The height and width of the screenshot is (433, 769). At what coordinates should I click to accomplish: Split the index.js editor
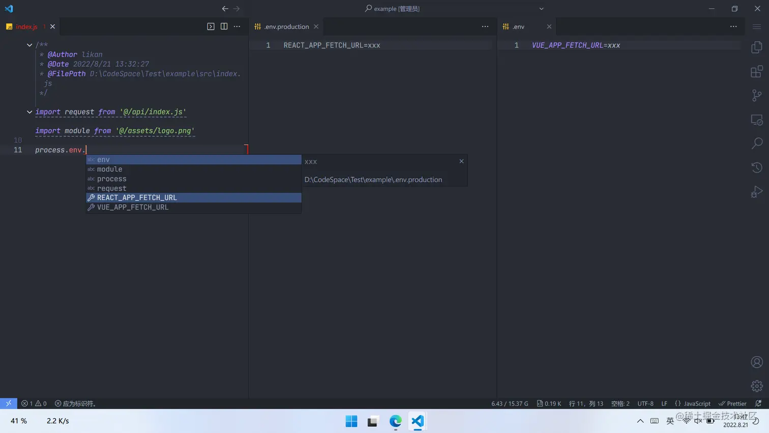coord(224,26)
